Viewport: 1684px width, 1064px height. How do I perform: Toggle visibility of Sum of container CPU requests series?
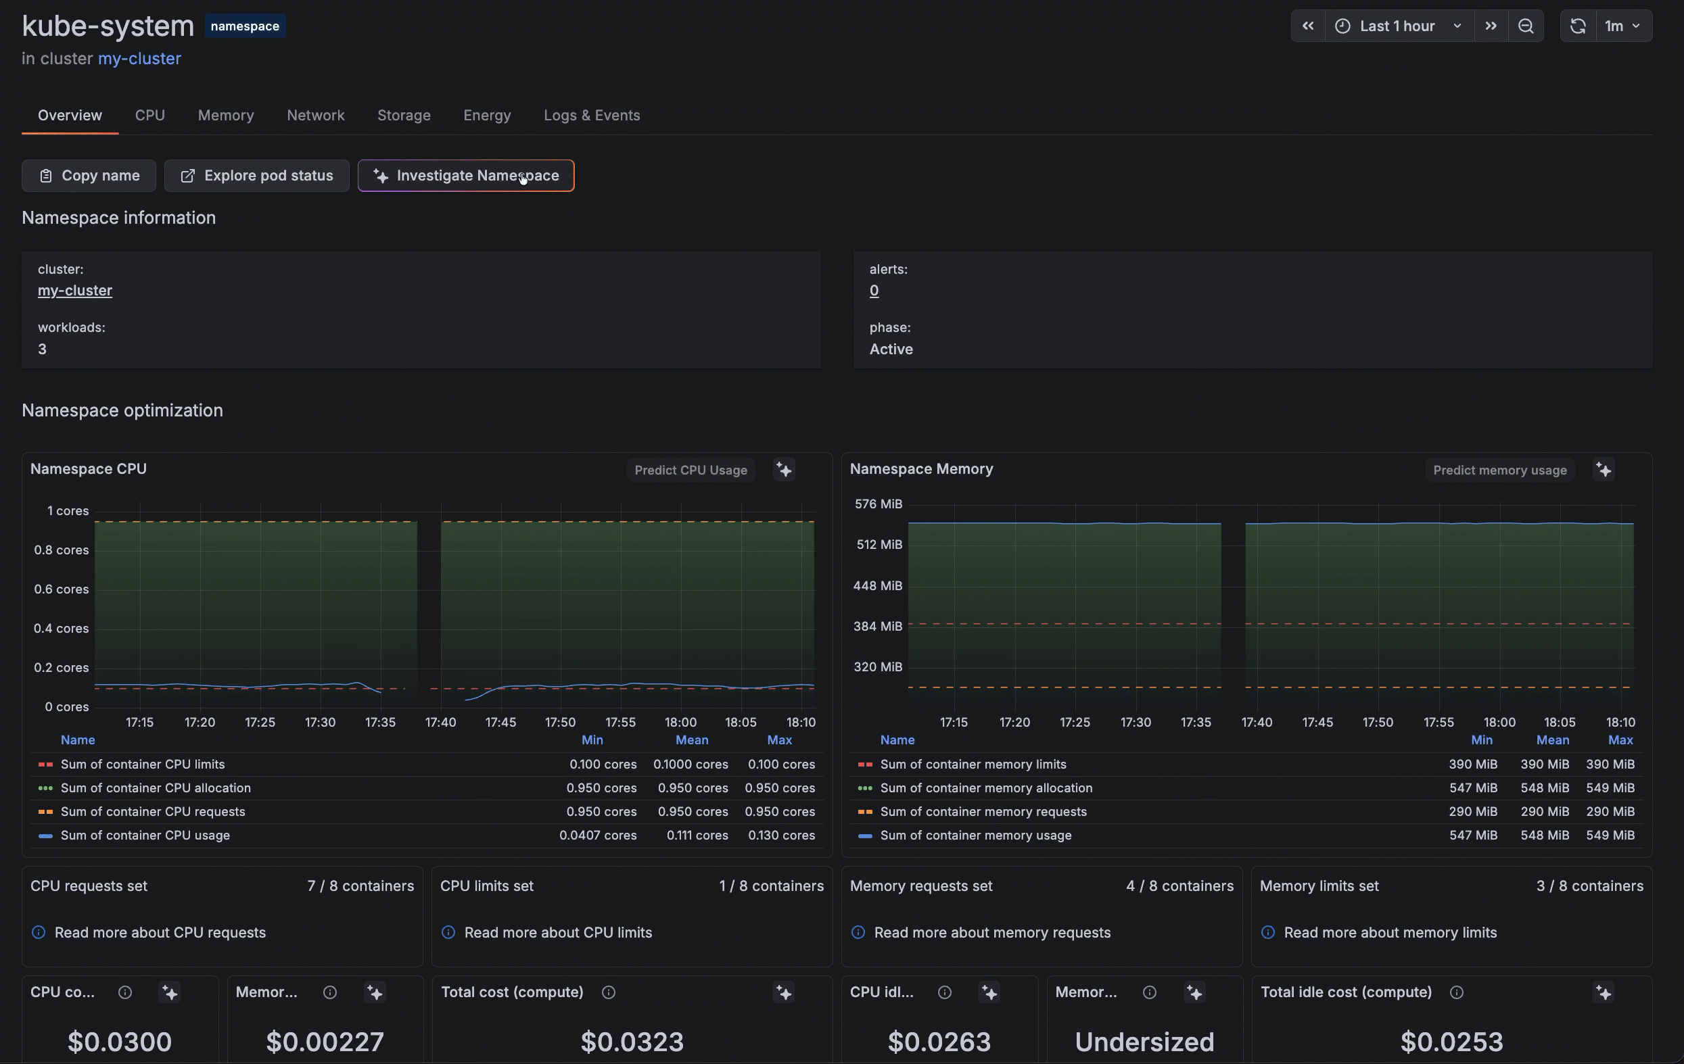click(x=152, y=812)
